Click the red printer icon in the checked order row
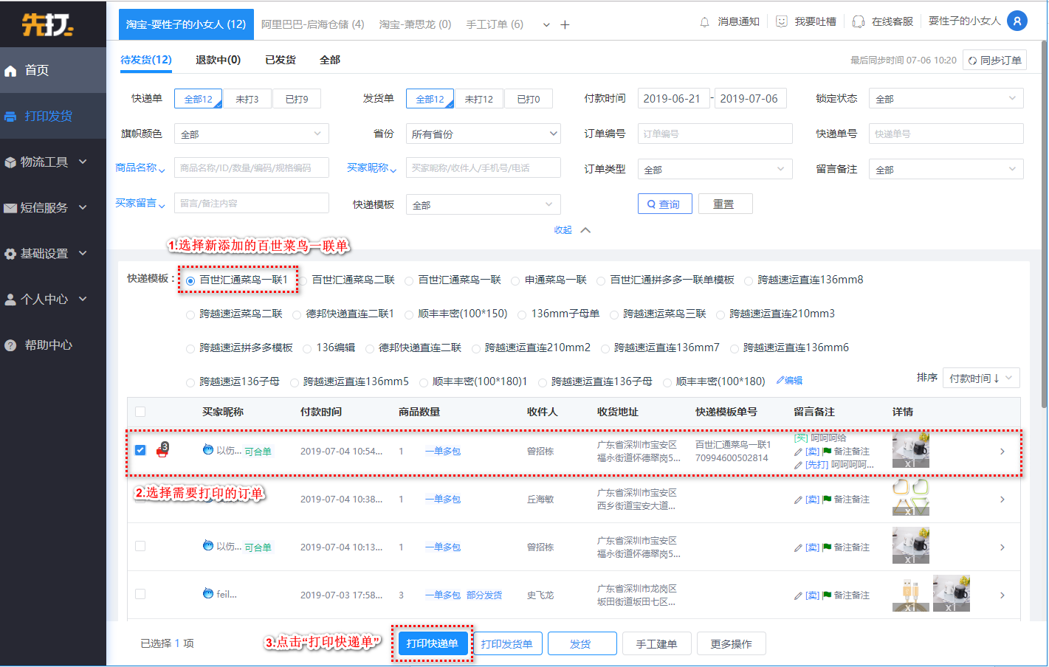Image resolution: width=1049 pixels, height=667 pixels. point(162,451)
